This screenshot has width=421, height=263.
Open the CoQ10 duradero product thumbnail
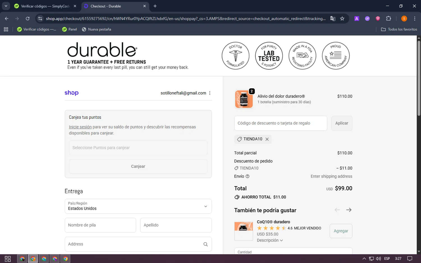tap(244, 231)
